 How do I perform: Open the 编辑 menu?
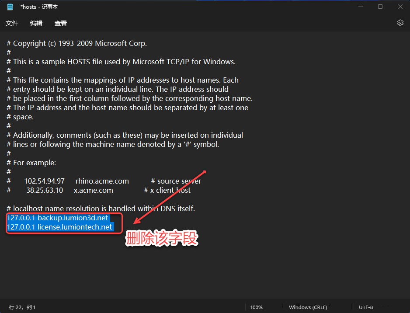click(36, 23)
